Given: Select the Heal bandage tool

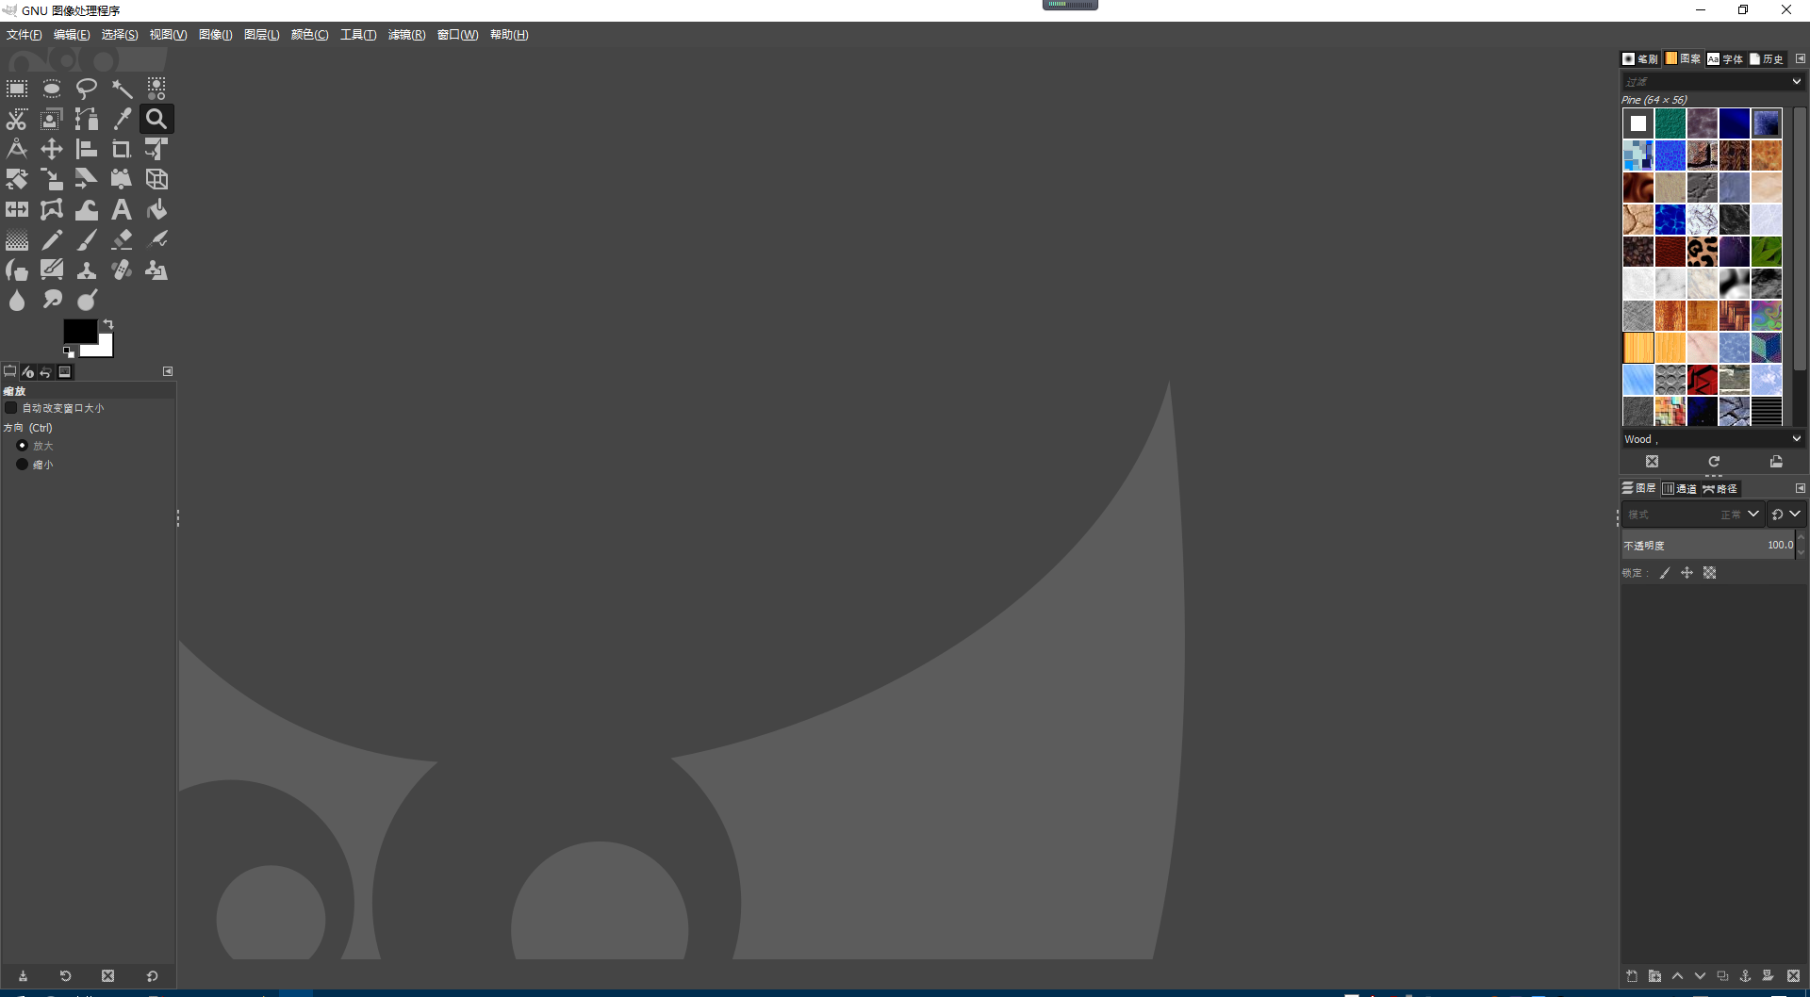Looking at the screenshot, I should click(122, 270).
